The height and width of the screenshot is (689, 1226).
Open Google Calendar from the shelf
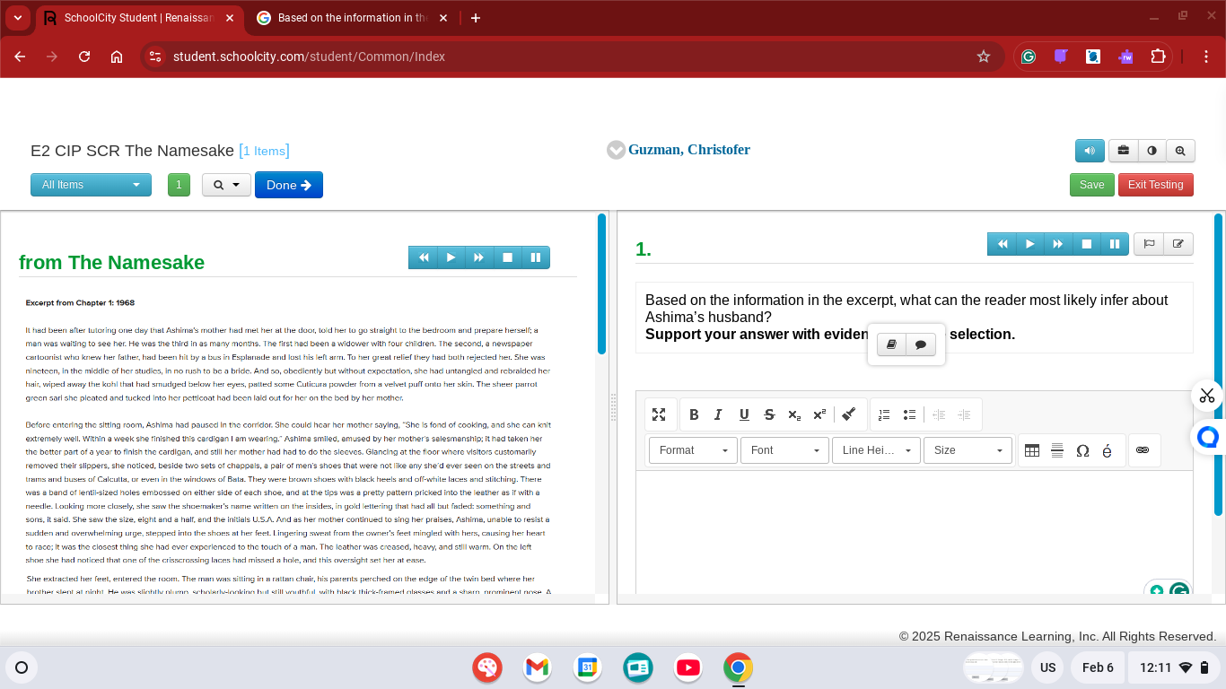point(588,667)
